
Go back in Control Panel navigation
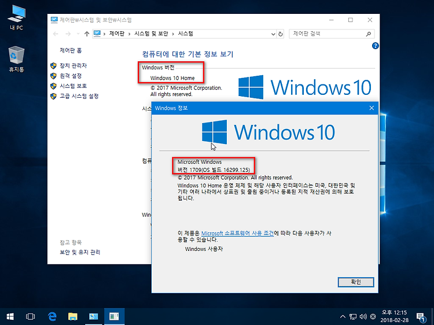point(56,34)
